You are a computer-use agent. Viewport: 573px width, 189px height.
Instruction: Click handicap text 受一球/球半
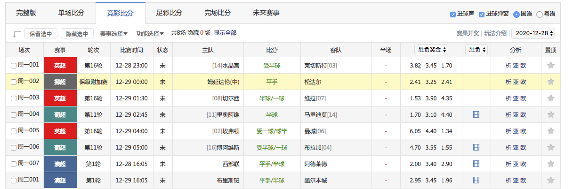[x=272, y=131]
